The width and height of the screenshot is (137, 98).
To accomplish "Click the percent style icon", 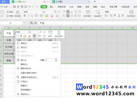I will click(111, 16).
